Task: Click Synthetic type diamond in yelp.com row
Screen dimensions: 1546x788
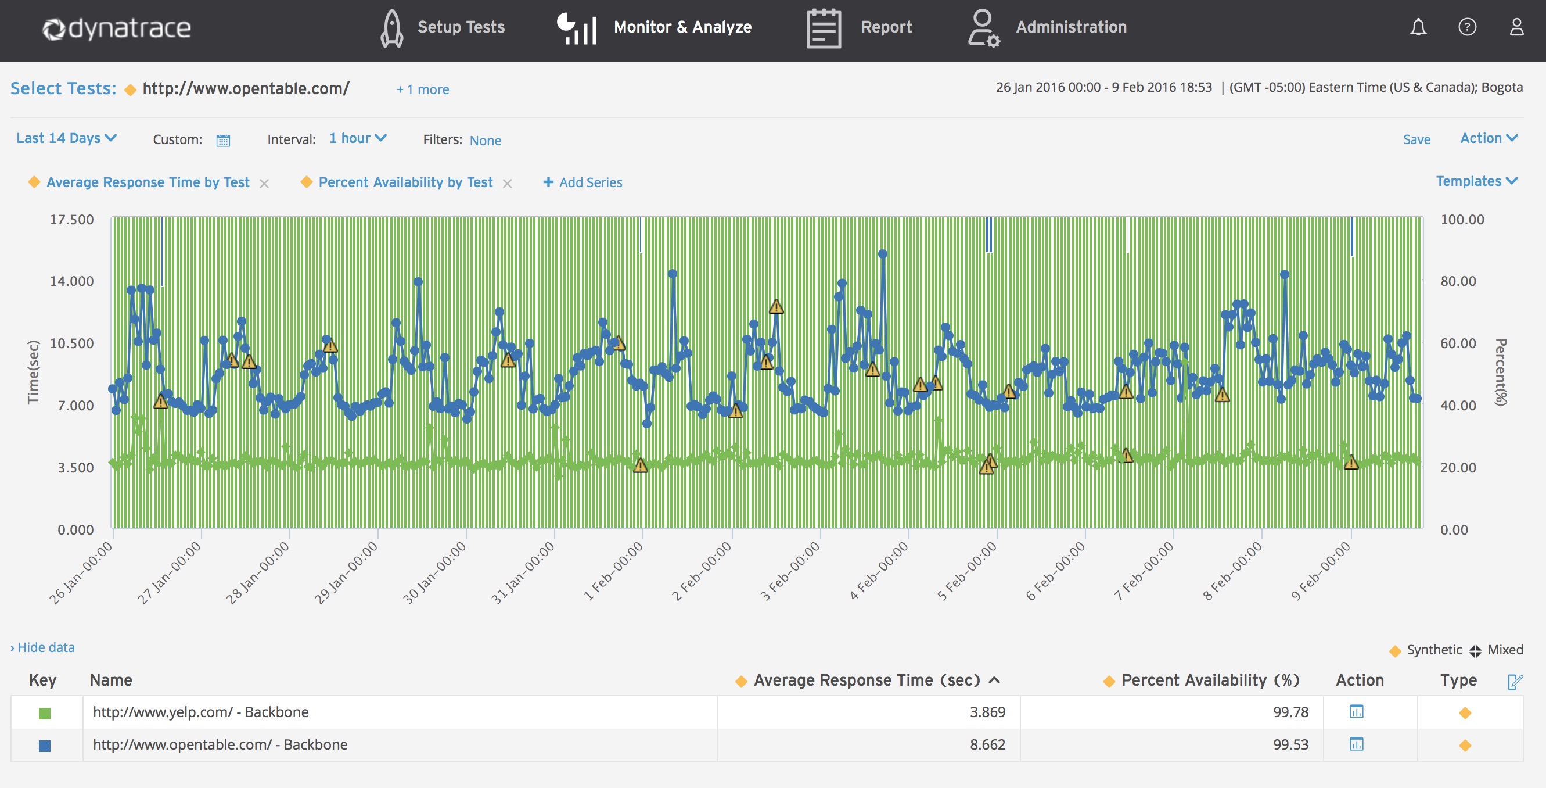Action: point(1465,713)
